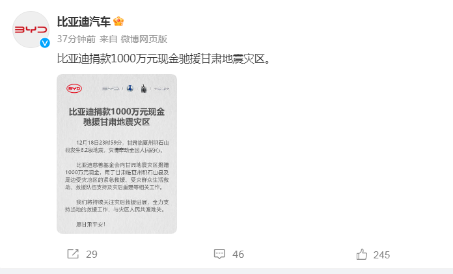Click the like count 245
Image resolution: width=453 pixels, height=274 pixels.
(x=381, y=255)
